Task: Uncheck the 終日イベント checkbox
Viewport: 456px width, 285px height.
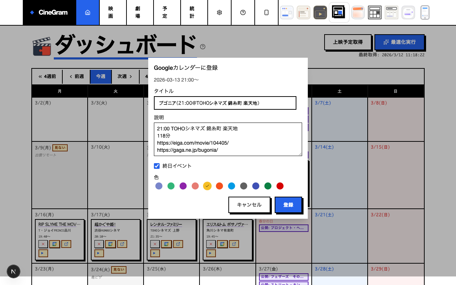Action: (157, 166)
